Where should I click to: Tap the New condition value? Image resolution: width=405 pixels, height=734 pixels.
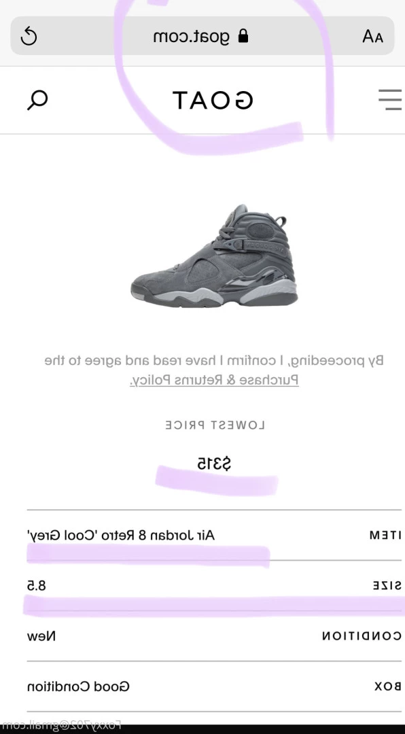(x=41, y=636)
